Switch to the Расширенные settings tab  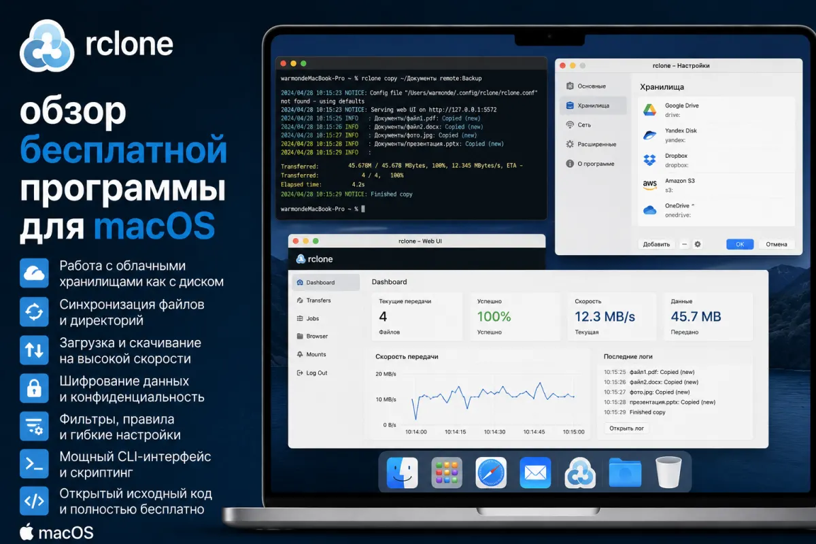[592, 144]
